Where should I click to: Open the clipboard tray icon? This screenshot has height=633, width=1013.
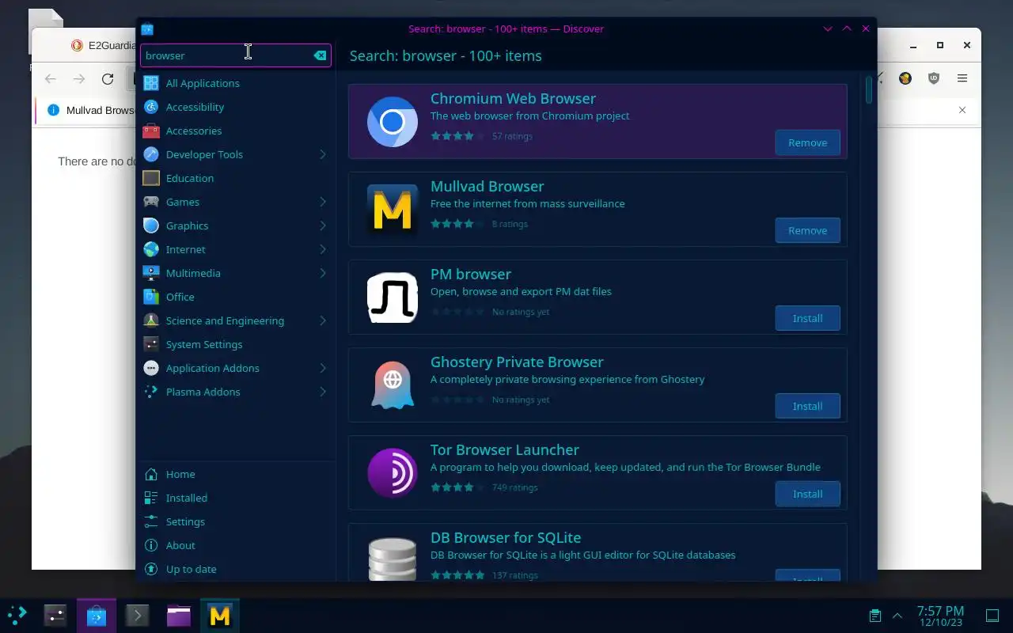click(875, 615)
